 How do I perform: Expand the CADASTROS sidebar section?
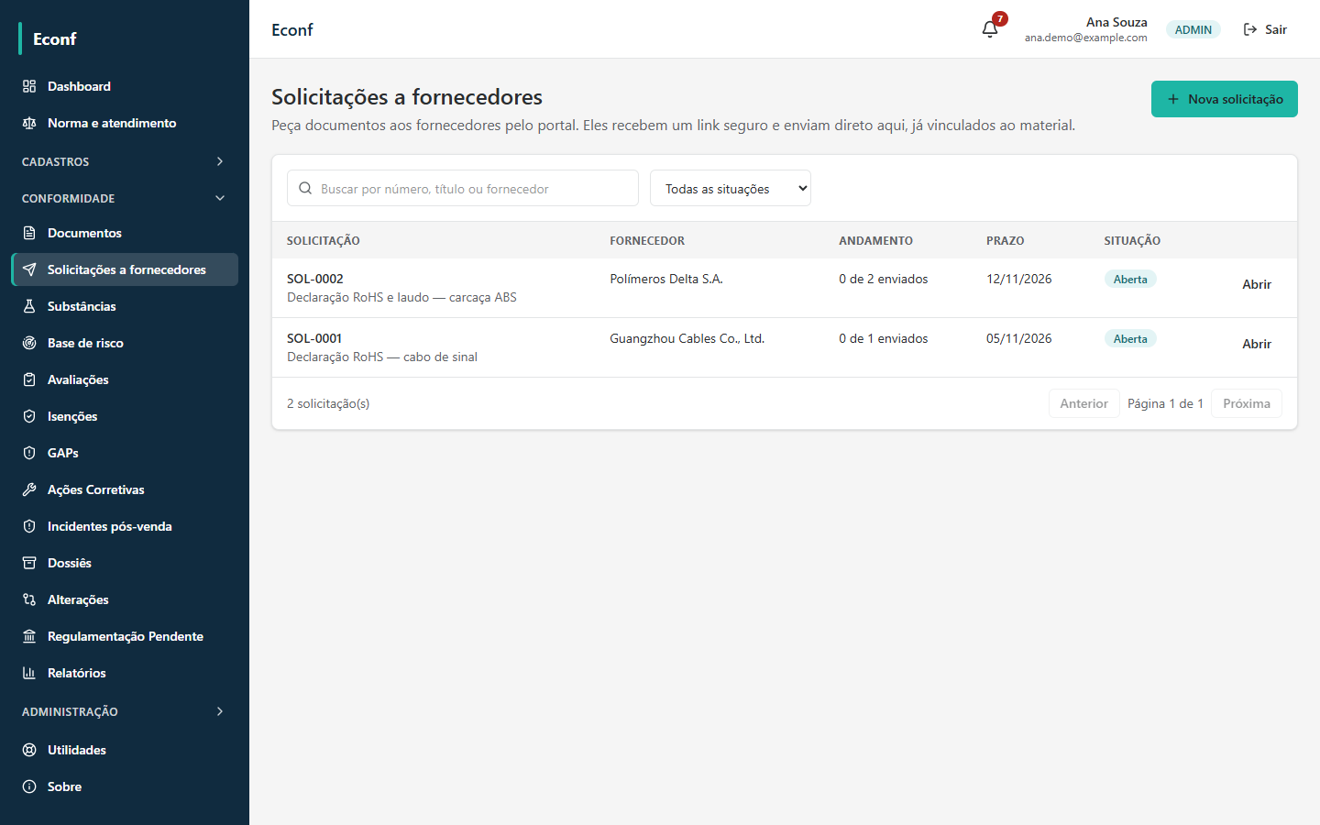[x=125, y=161]
